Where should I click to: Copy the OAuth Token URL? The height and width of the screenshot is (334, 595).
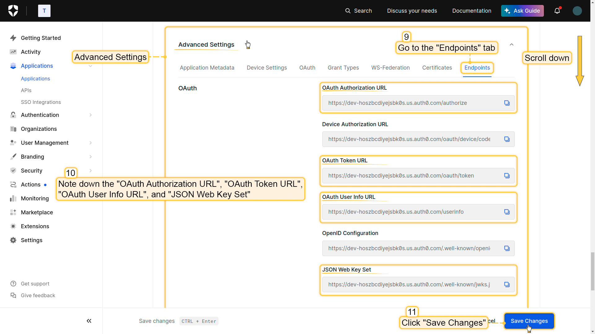click(507, 176)
